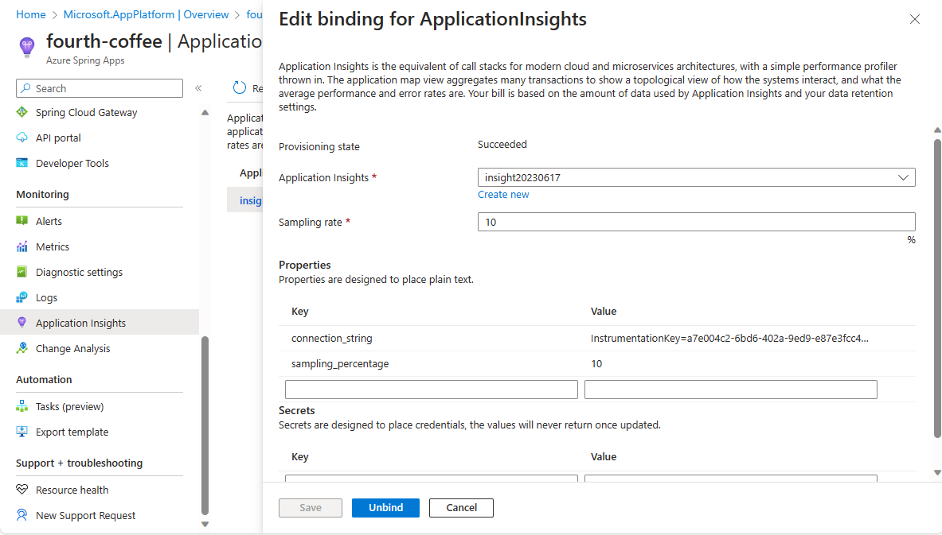Click the Diagnostic settings icon

coord(22,272)
